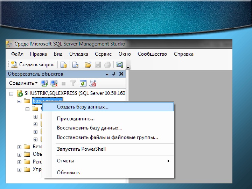The image size is (252, 189).
Task: Click the Refresh icon in Object Explorer
Action: pos(83,83)
